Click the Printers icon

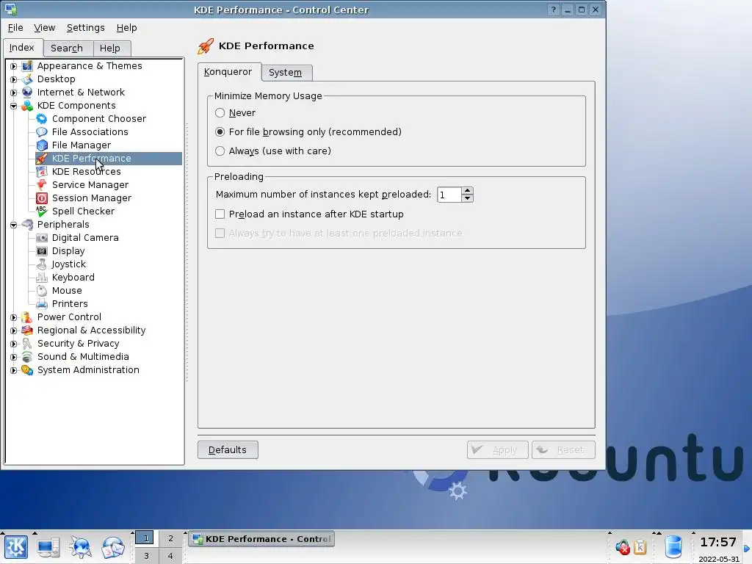pos(42,303)
